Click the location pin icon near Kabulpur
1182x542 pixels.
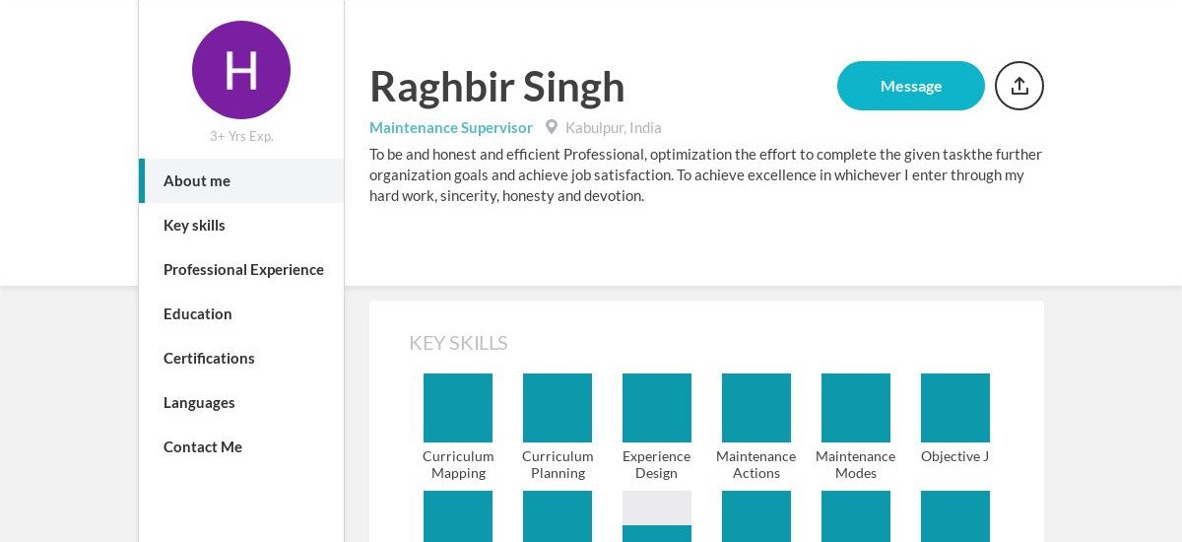pos(552,127)
